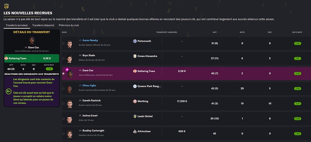311x142 pixels.
Task: Open the Prêts hors du club tab
Action: [x=69, y=25]
